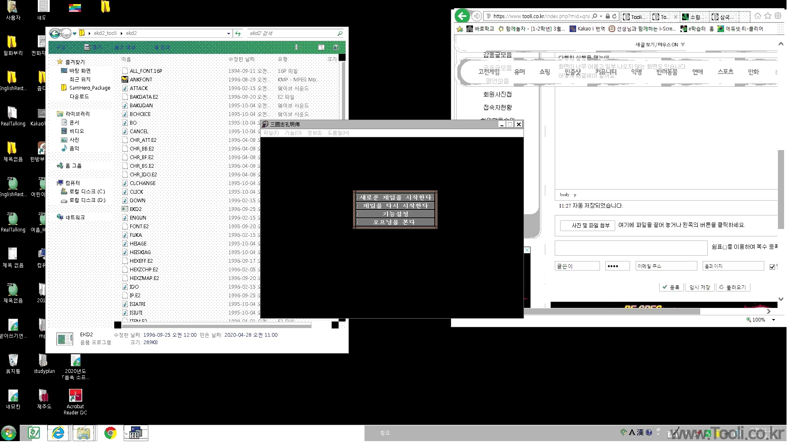Click the ekd2 search magnifier icon
Viewport: 789px width, 444px height.
340,33
